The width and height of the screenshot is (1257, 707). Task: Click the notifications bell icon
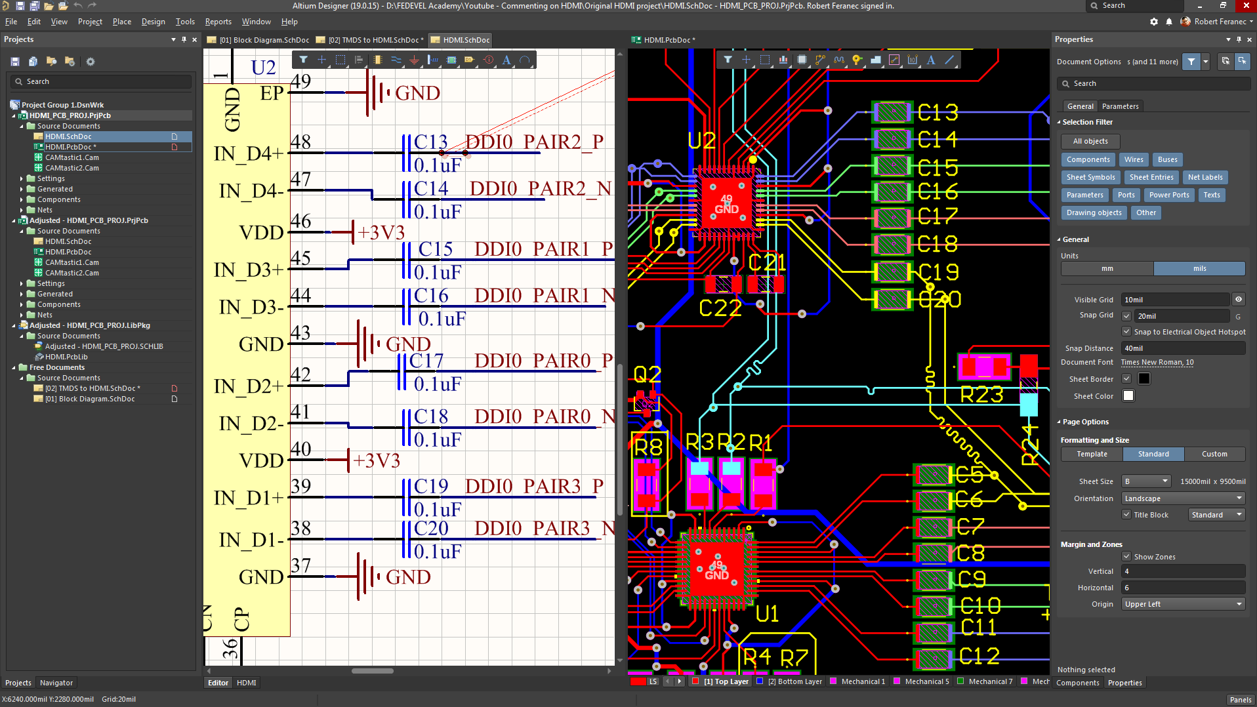pos(1169,22)
